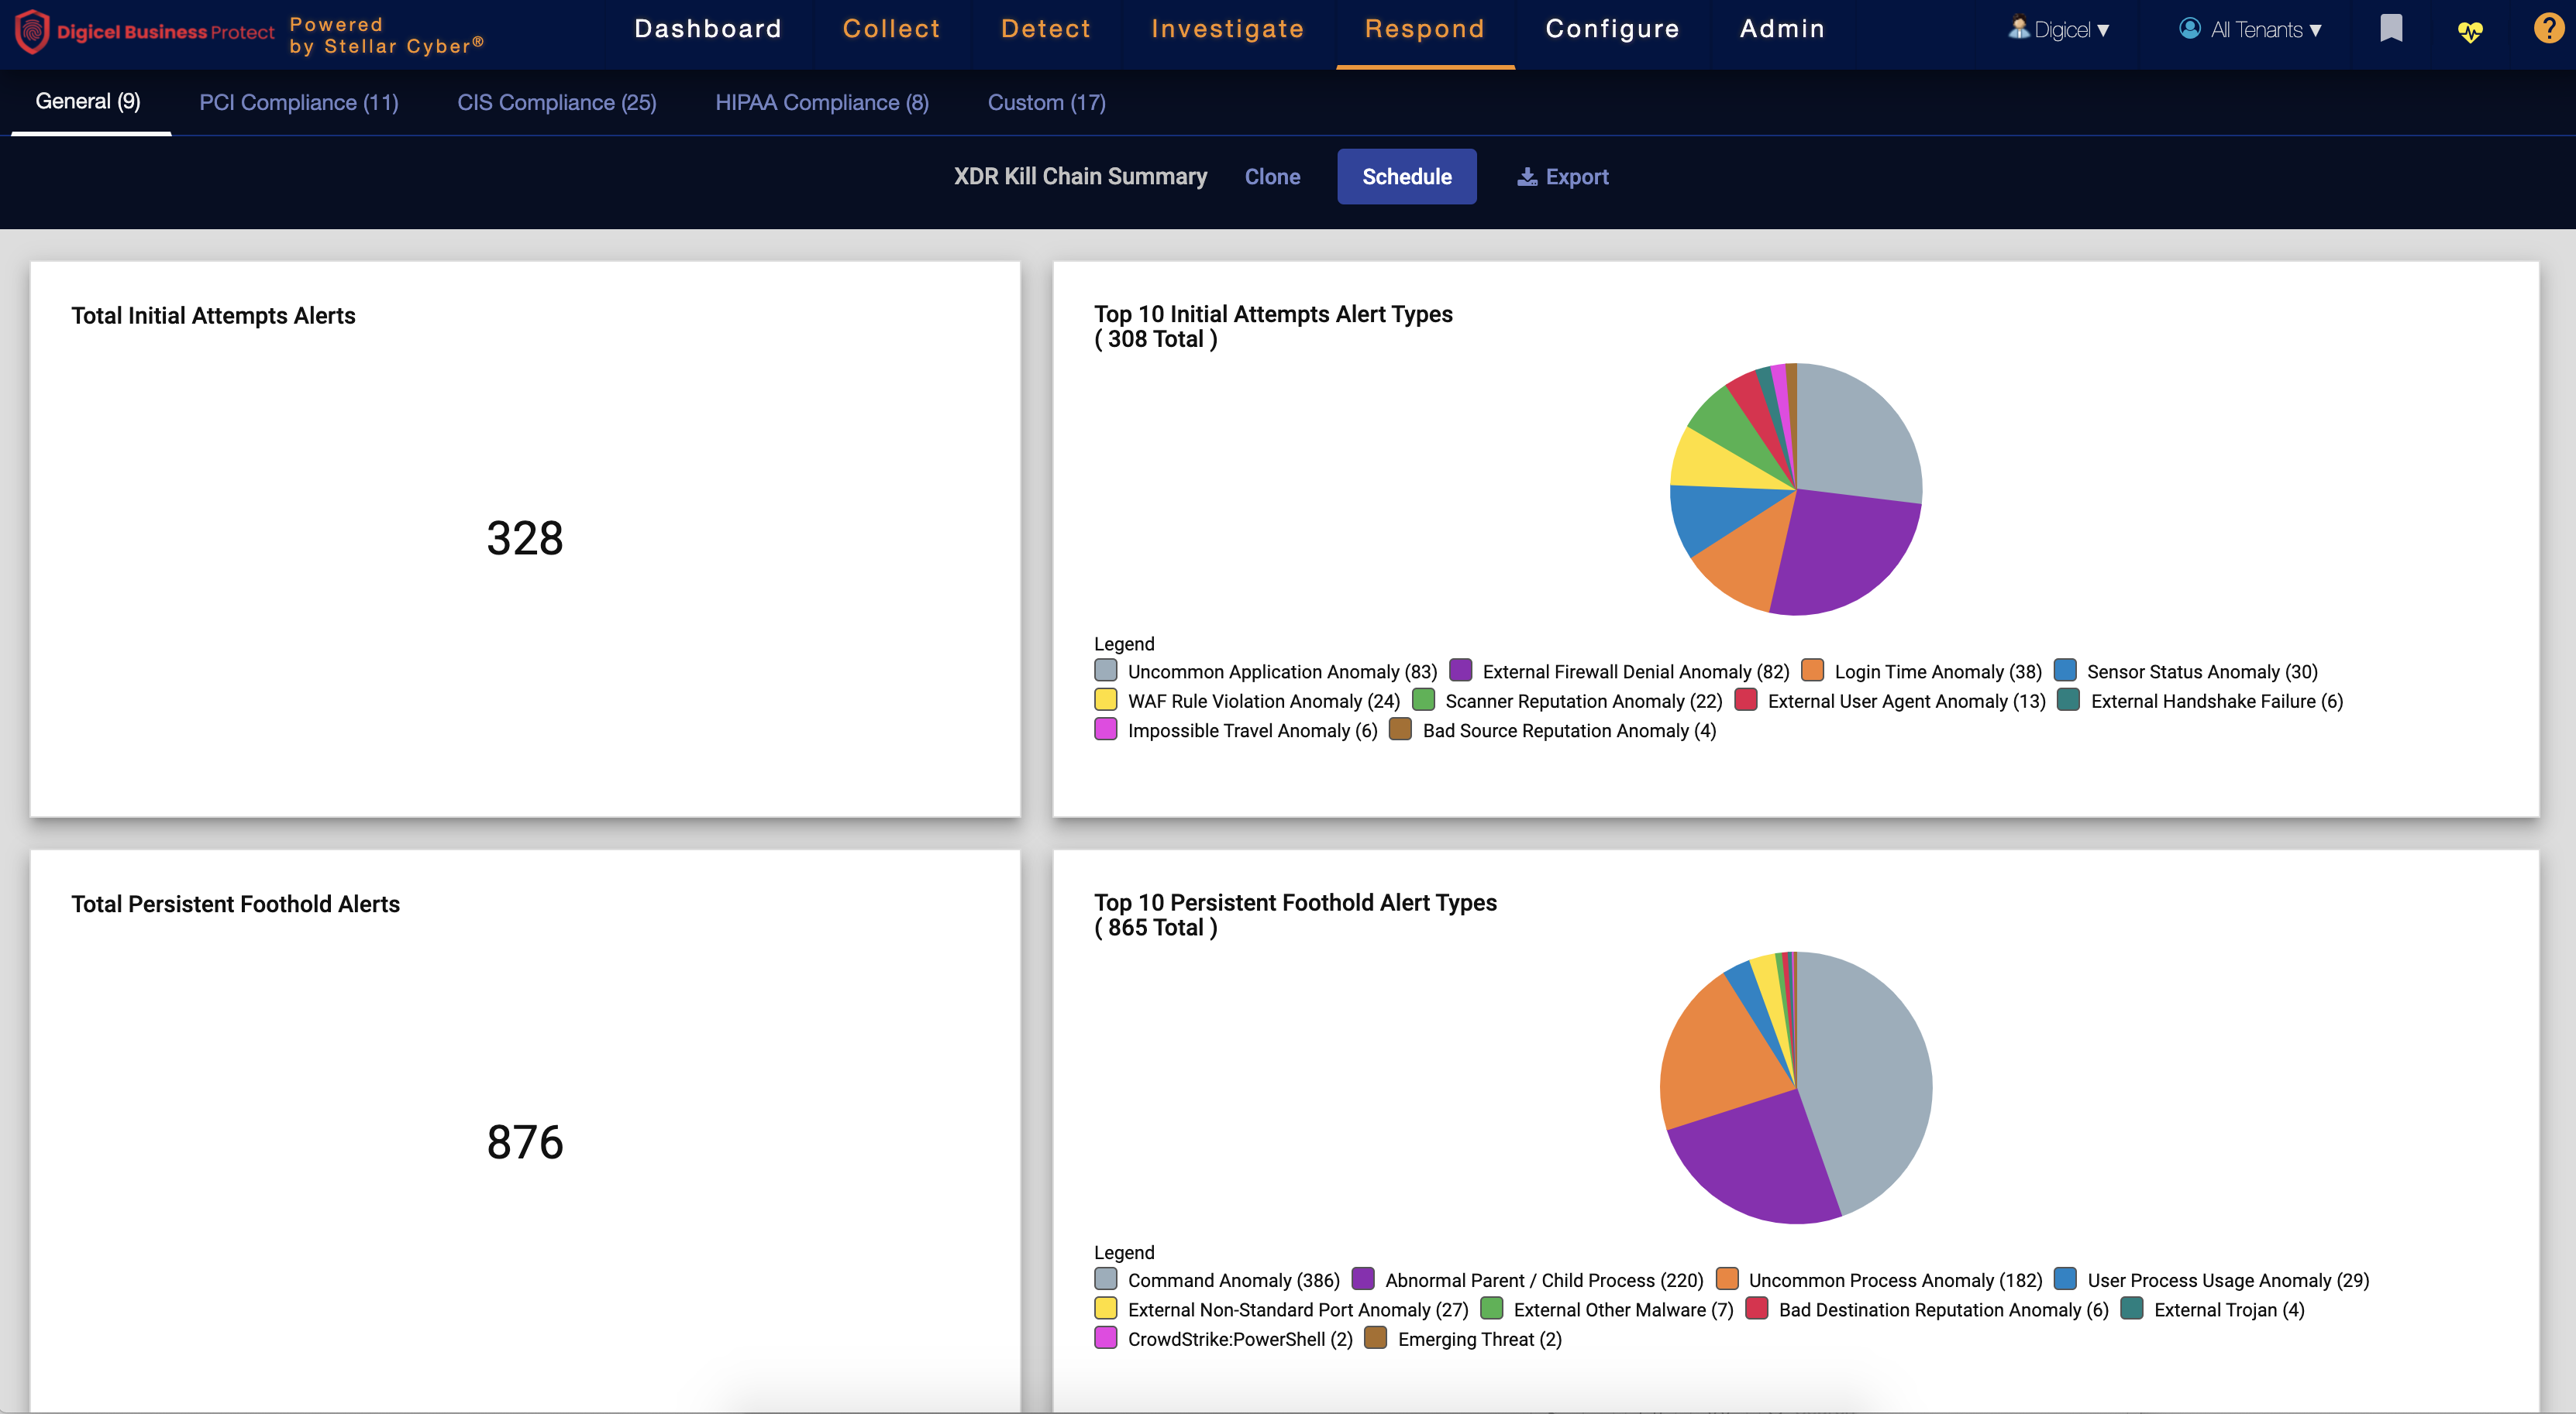
Task: Open the Investigate menu
Action: point(1228,29)
